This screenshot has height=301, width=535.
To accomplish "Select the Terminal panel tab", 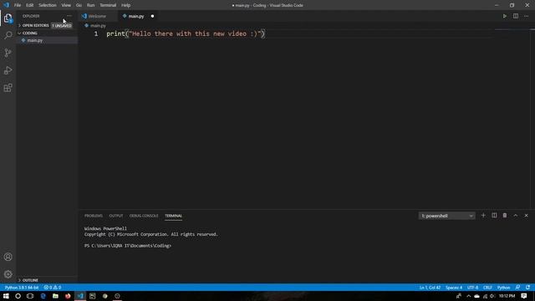I will coord(173,216).
